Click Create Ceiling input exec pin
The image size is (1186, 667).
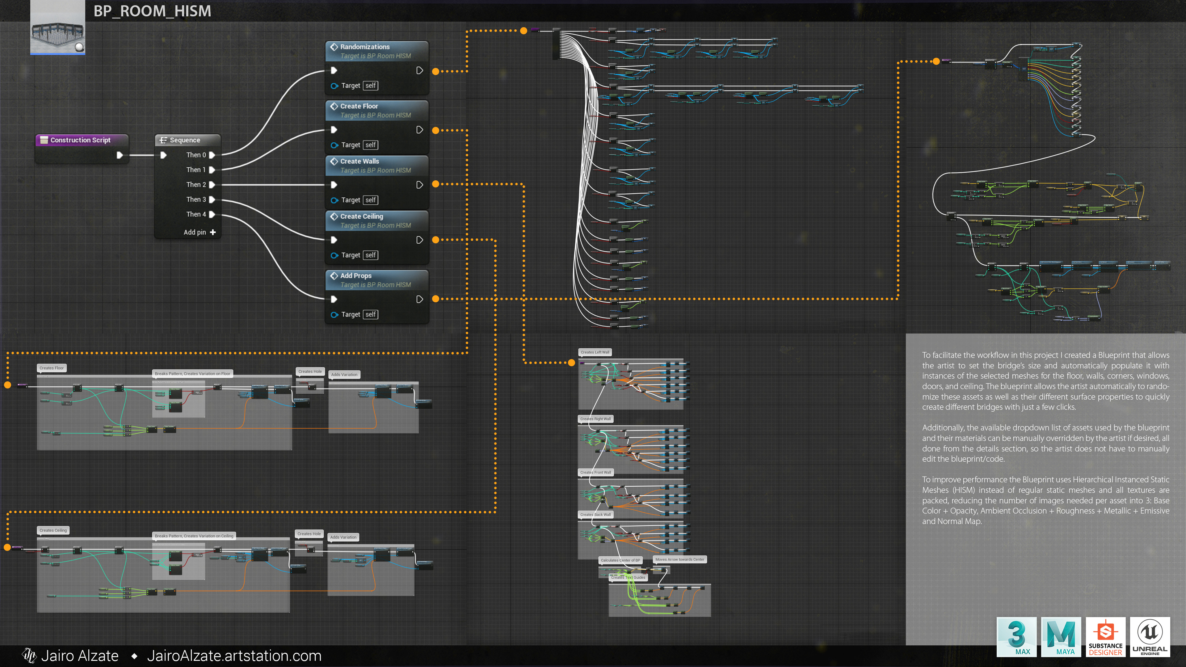[334, 240]
